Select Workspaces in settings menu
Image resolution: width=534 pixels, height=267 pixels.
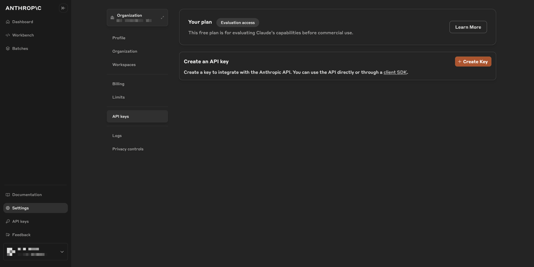pos(124,65)
